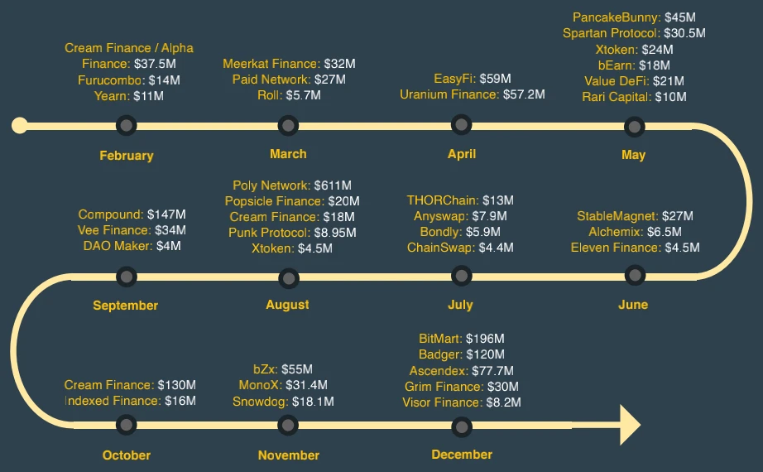Click the November timeline node
Image resolution: width=763 pixels, height=472 pixels.
(288, 426)
